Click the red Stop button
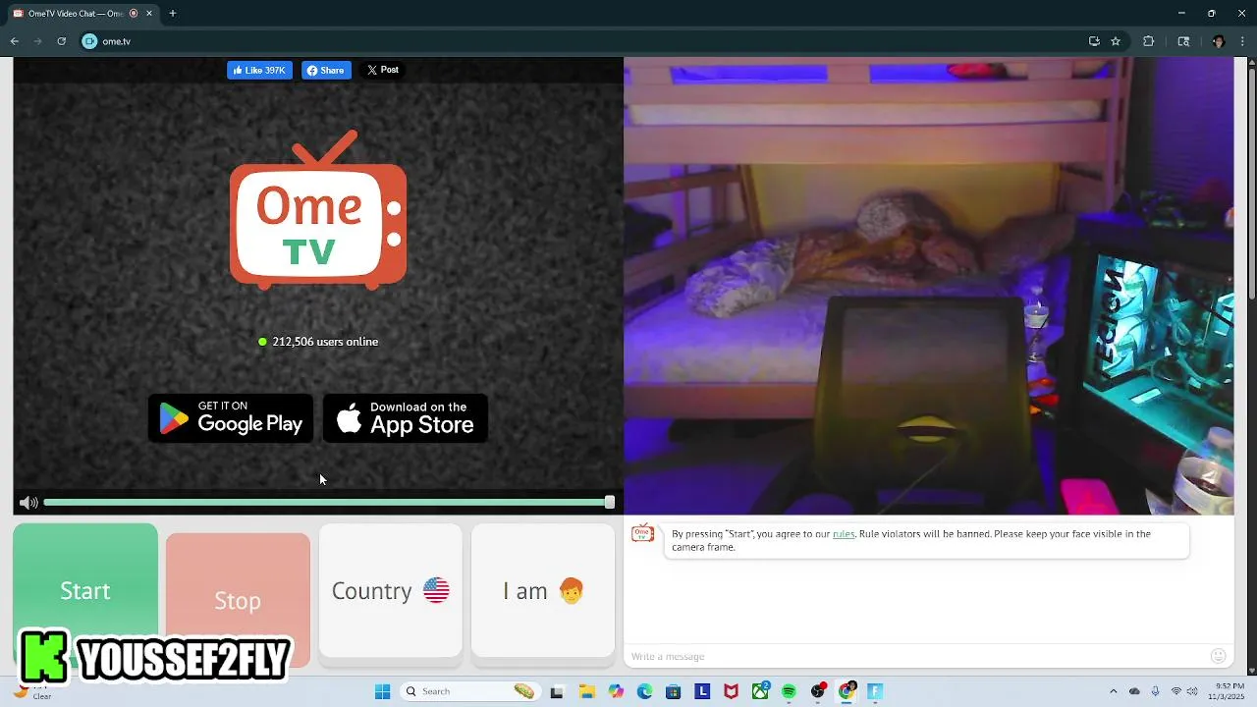 click(238, 600)
